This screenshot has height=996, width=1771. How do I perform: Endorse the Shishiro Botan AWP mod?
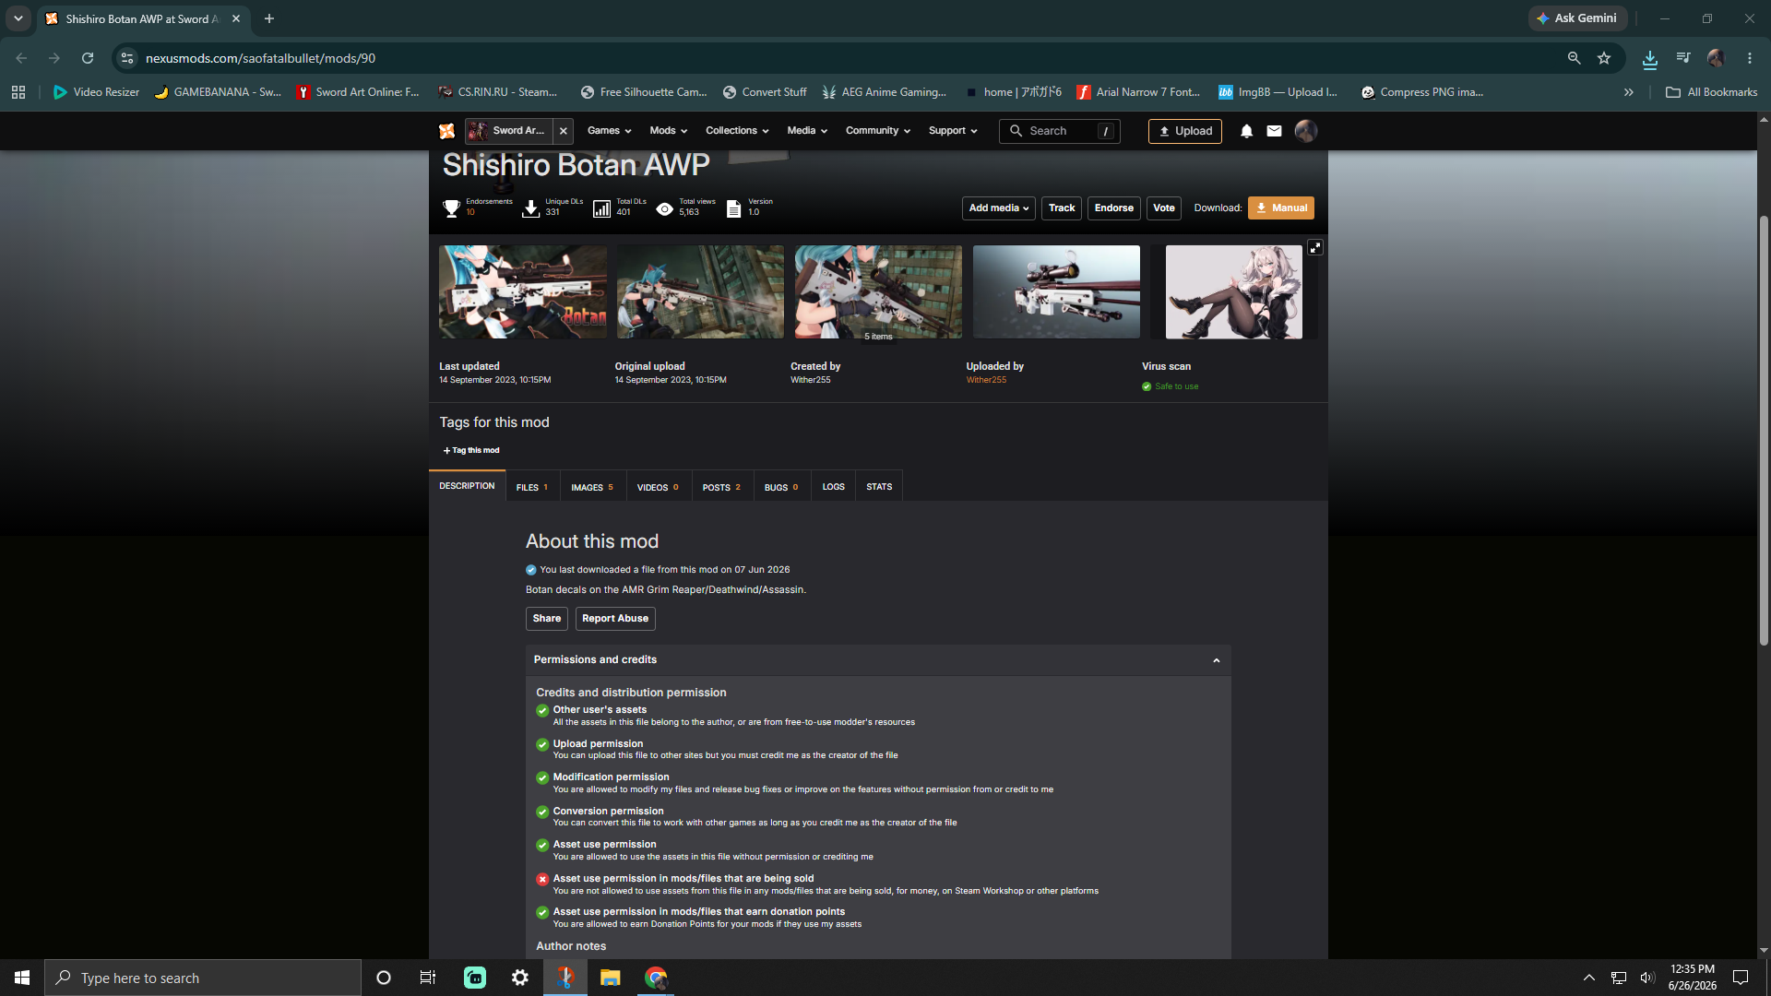click(x=1114, y=208)
